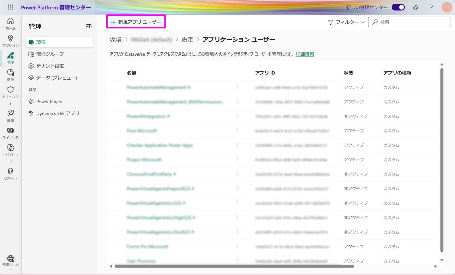This screenshot has height=275, width=455.
Task: Open アクション in the left rail
Action: [x=10, y=41]
